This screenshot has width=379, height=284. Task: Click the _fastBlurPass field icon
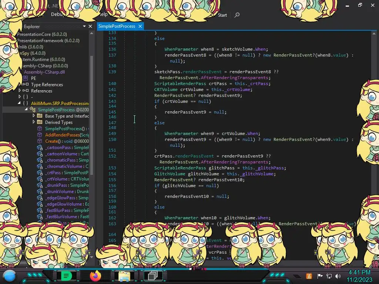[40, 210]
